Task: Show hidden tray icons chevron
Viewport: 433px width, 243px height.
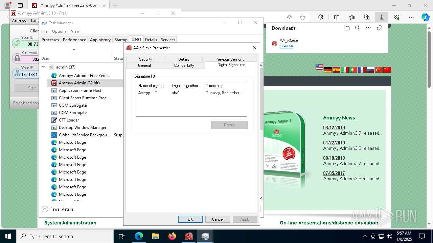Action: tap(365, 236)
